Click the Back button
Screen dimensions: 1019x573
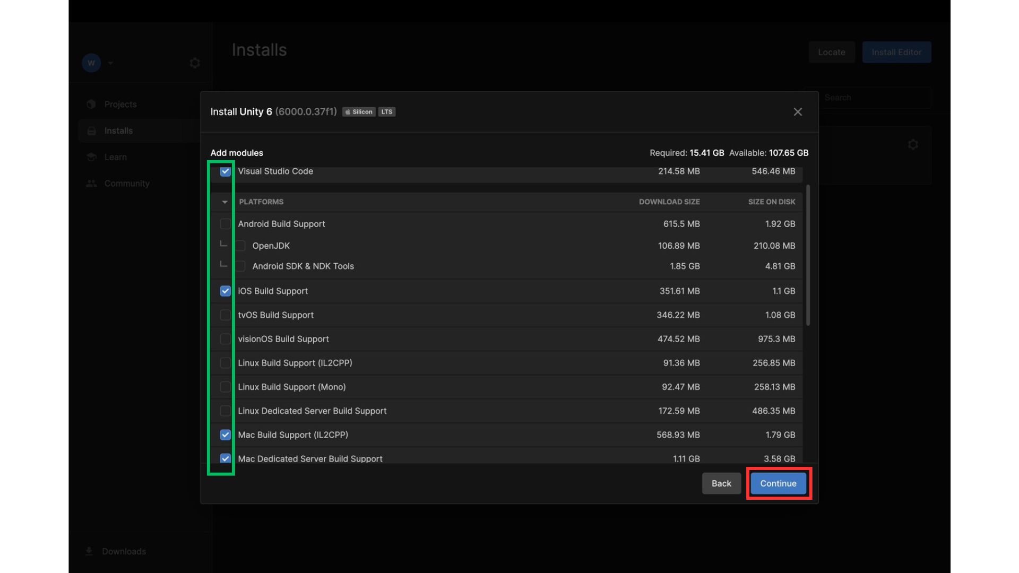[721, 483]
